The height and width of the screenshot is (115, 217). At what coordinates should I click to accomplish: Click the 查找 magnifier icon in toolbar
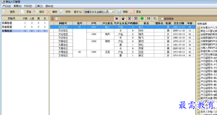[x=5, y=12]
